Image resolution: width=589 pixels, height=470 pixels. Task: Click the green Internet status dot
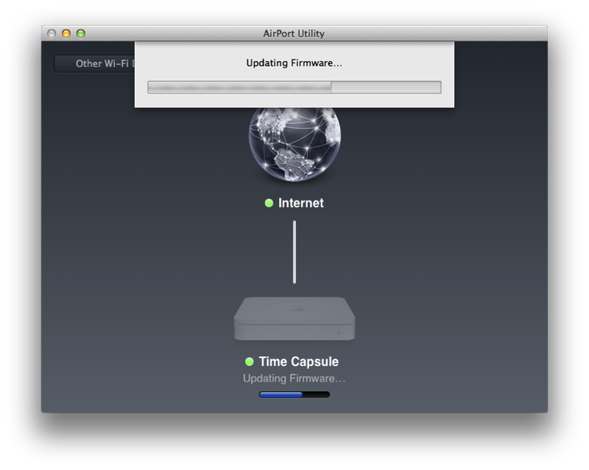269,203
